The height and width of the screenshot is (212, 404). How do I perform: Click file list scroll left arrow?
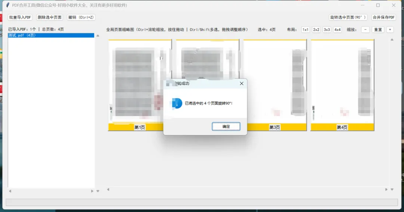coord(10,191)
